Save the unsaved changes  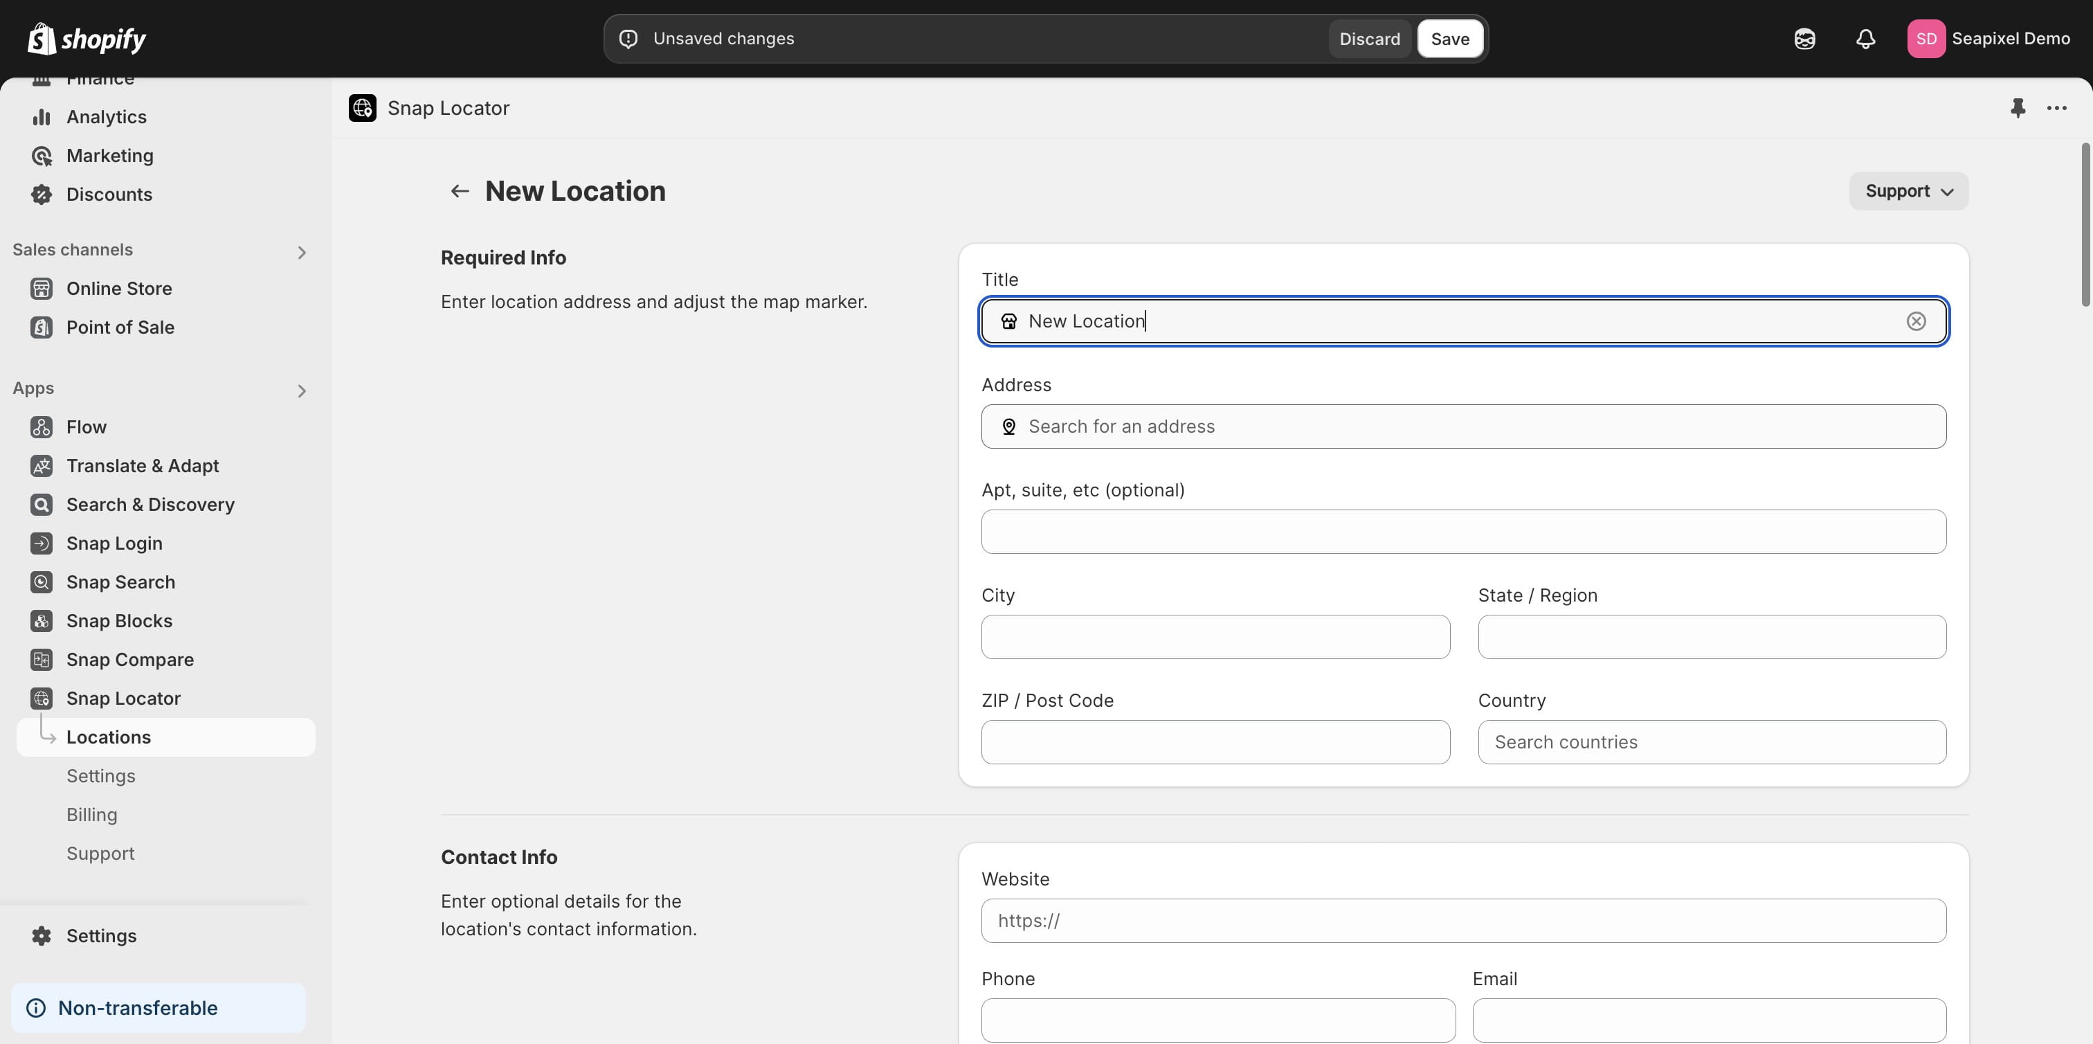click(x=1449, y=39)
